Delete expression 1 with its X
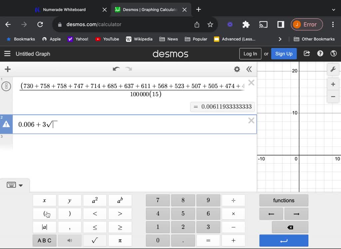341x249 pixels. click(251, 83)
